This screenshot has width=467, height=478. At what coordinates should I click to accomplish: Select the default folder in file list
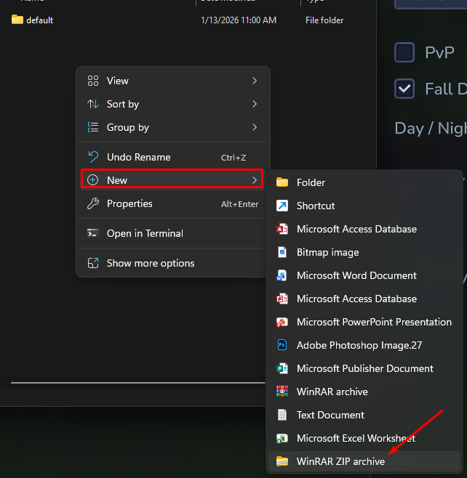pos(39,20)
